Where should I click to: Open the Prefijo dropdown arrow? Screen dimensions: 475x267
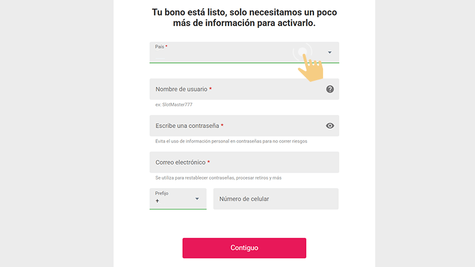[x=197, y=199]
